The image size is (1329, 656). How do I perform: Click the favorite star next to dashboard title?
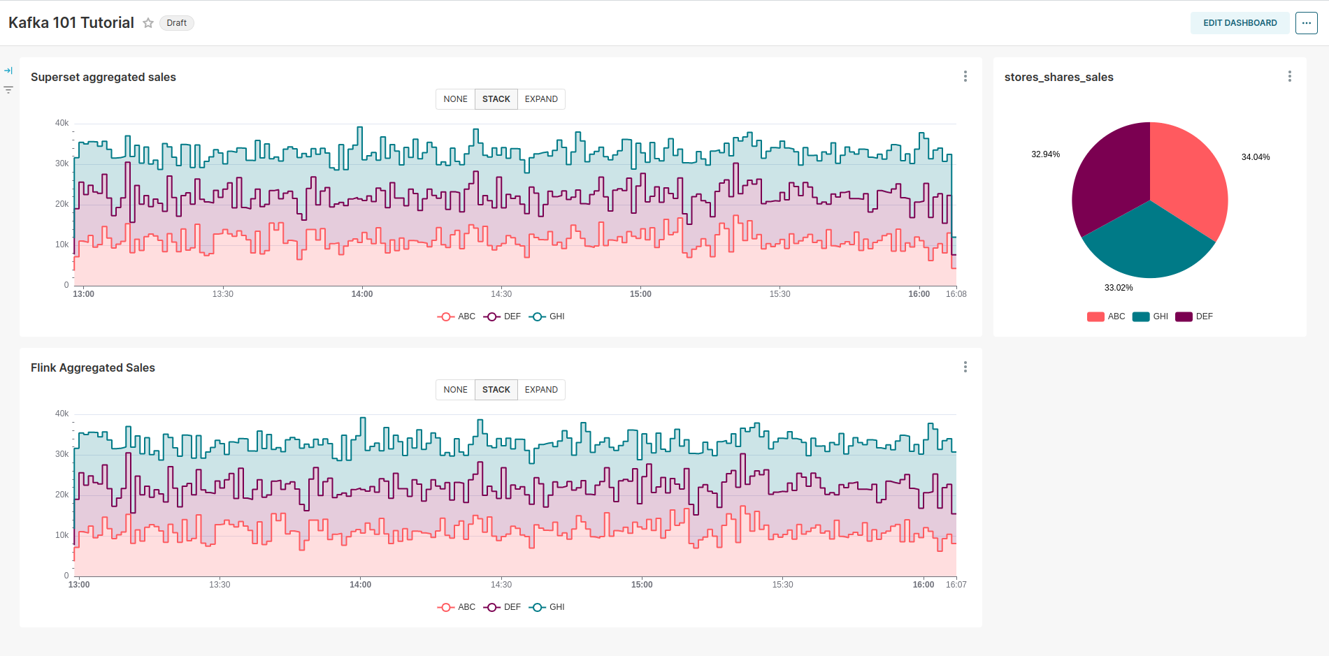tap(148, 23)
